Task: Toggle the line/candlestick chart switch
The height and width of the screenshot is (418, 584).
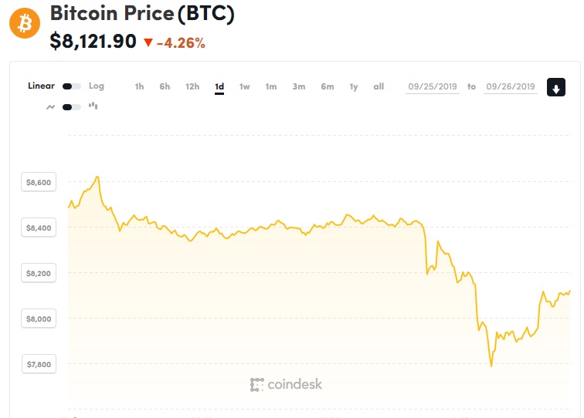Action: pyautogui.click(x=72, y=107)
